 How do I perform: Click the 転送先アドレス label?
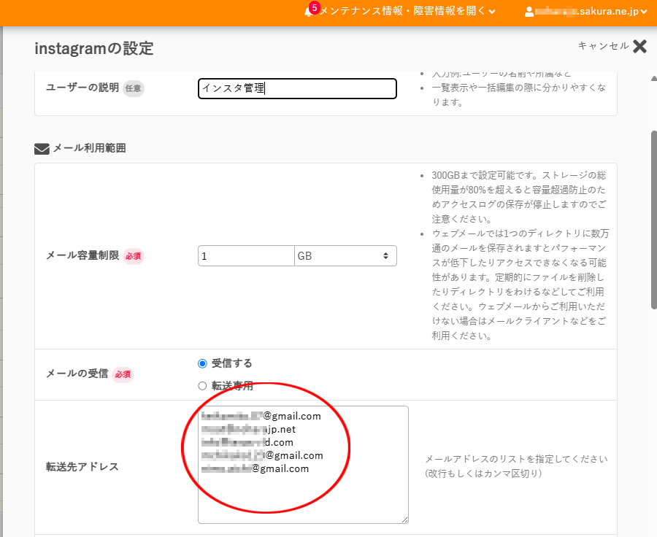[x=82, y=467]
